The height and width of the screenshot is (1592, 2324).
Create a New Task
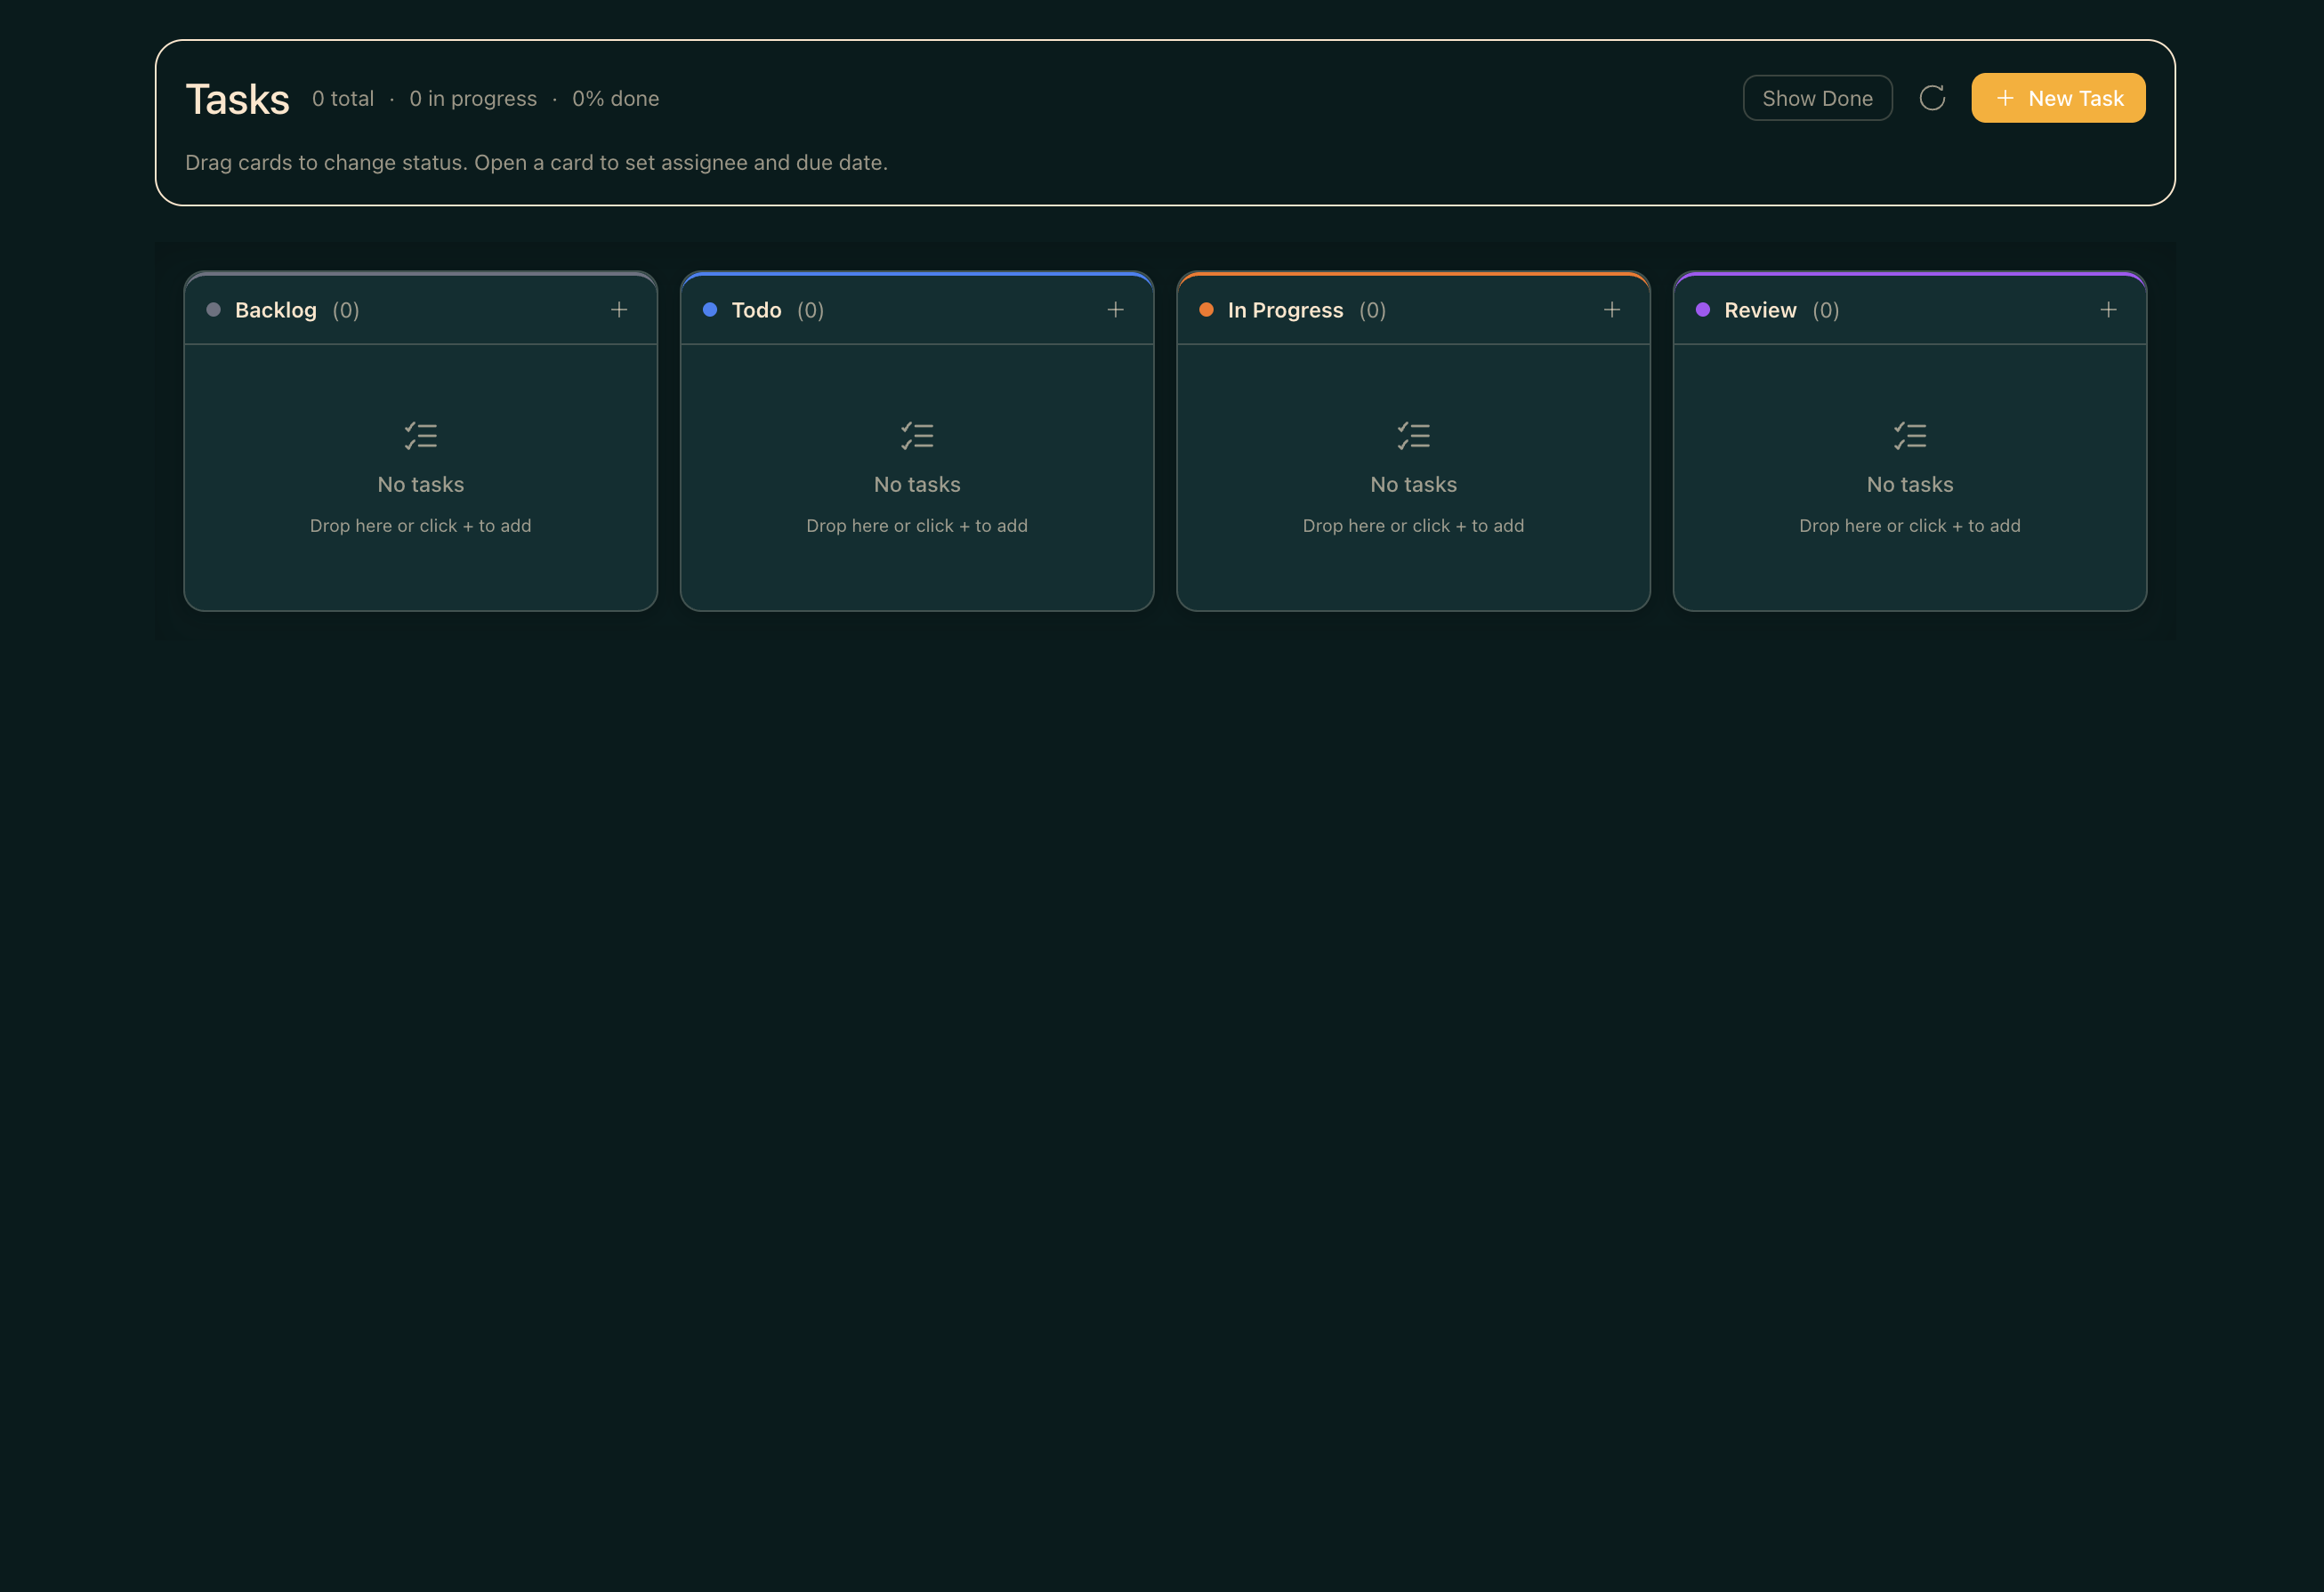[x=2058, y=98]
